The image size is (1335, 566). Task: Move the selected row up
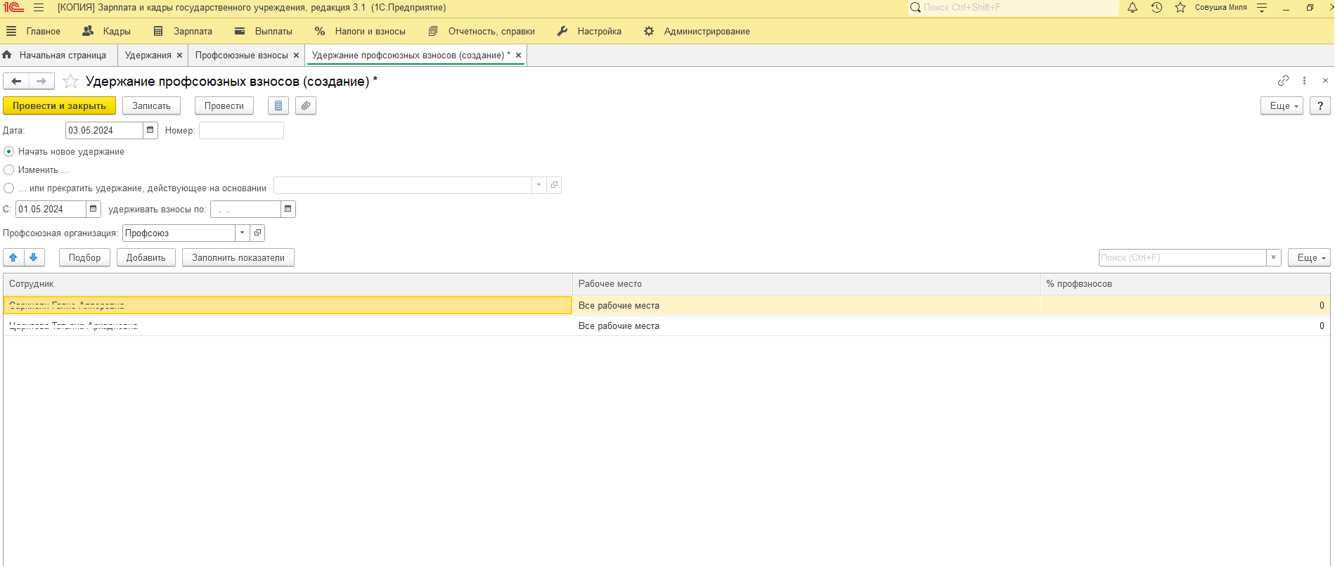point(13,257)
